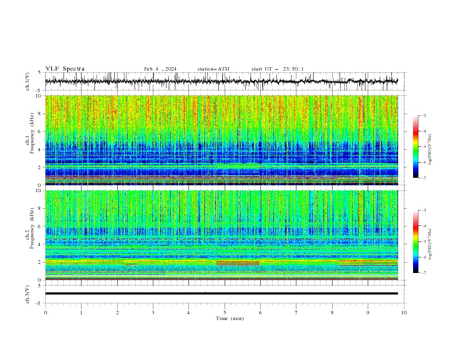Click time axis tick label '2'
The width and height of the screenshot is (455, 351).
(x=117, y=313)
